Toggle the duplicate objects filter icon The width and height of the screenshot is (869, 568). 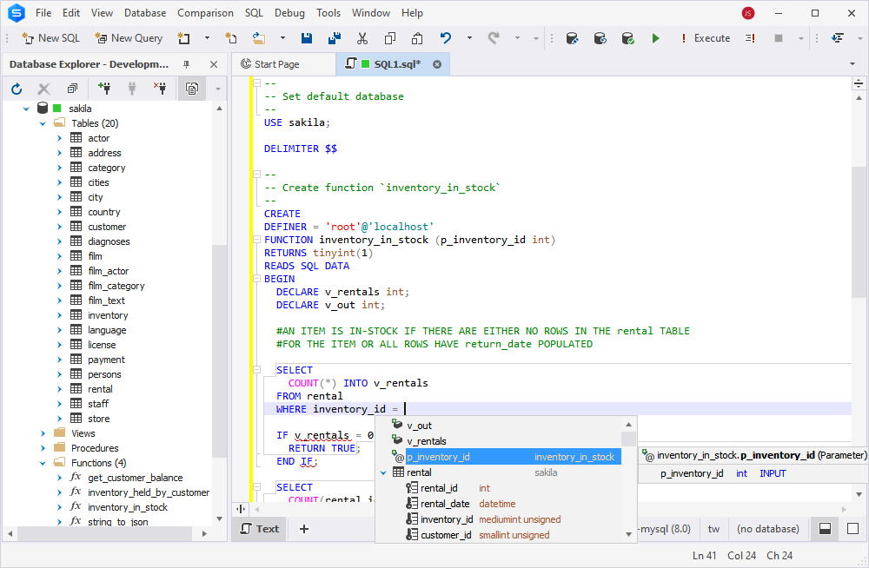(191, 89)
